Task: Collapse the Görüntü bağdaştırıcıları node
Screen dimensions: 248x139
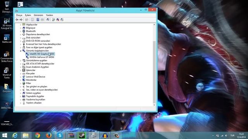Action: tap(21, 51)
